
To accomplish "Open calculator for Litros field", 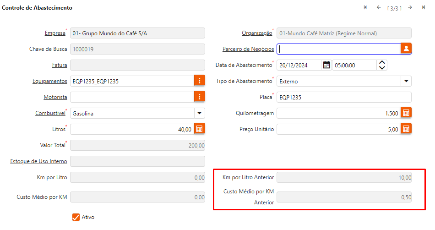I will click(x=199, y=129).
